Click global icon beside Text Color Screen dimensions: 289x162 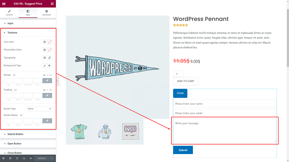point(45,42)
